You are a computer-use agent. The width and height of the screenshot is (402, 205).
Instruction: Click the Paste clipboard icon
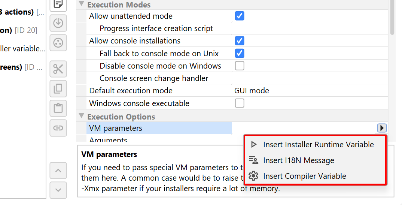click(58, 108)
